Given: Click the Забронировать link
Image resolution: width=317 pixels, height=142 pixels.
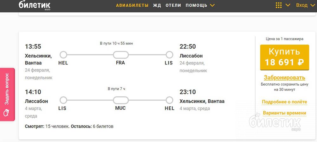Looking at the screenshot, I should (x=284, y=77).
